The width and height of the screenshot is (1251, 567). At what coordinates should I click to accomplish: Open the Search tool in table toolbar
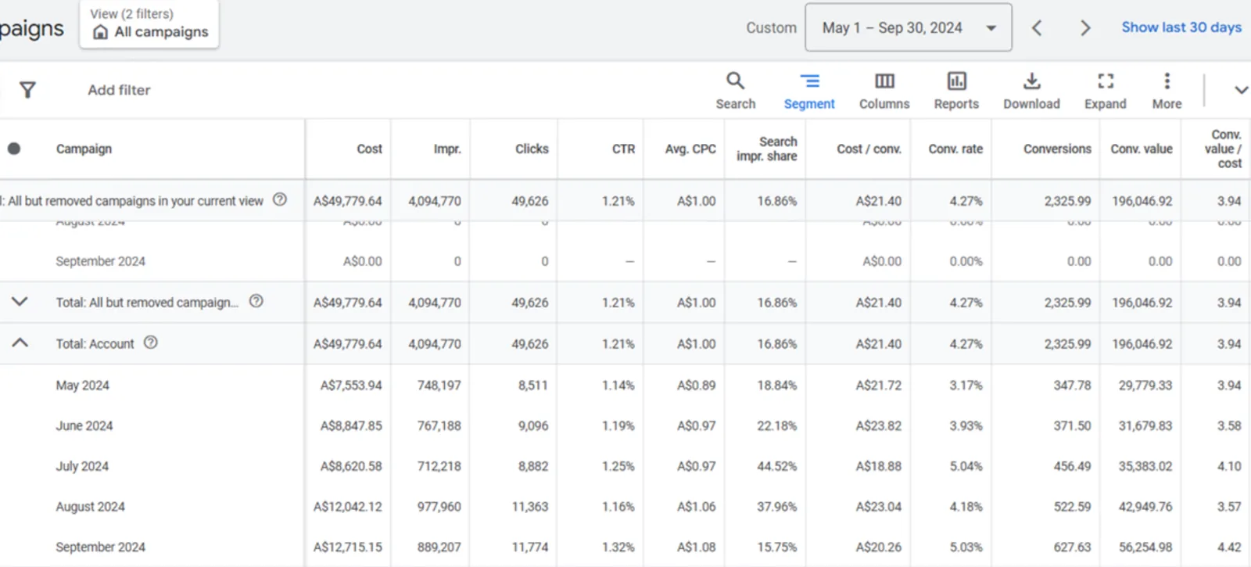[x=735, y=91]
